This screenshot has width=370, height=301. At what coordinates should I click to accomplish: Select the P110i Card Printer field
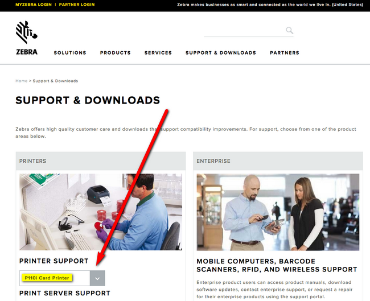(x=55, y=278)
